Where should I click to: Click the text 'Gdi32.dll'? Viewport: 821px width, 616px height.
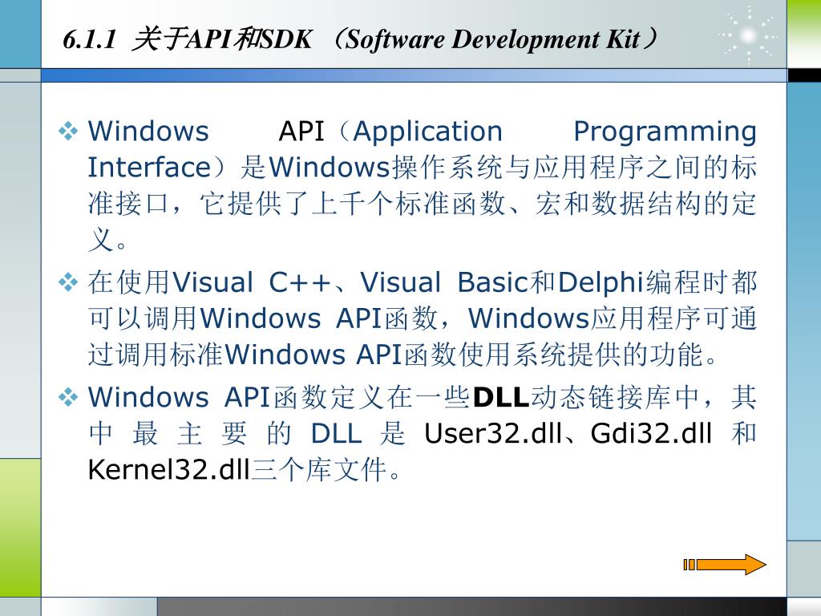651,433
